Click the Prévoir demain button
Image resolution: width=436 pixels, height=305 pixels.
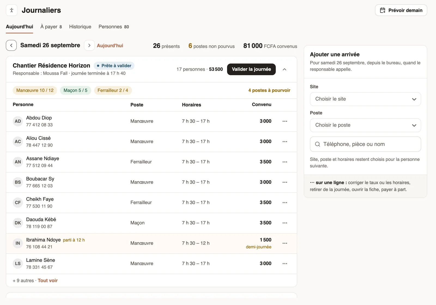pyautogui.click(x=401, y=10)
